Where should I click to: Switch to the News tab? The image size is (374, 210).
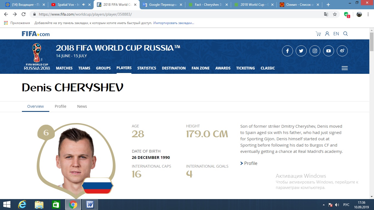[82, 106]
